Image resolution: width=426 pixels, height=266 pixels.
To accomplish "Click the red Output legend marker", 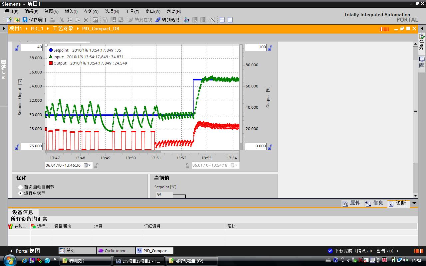I will click(x=51, y=63).
